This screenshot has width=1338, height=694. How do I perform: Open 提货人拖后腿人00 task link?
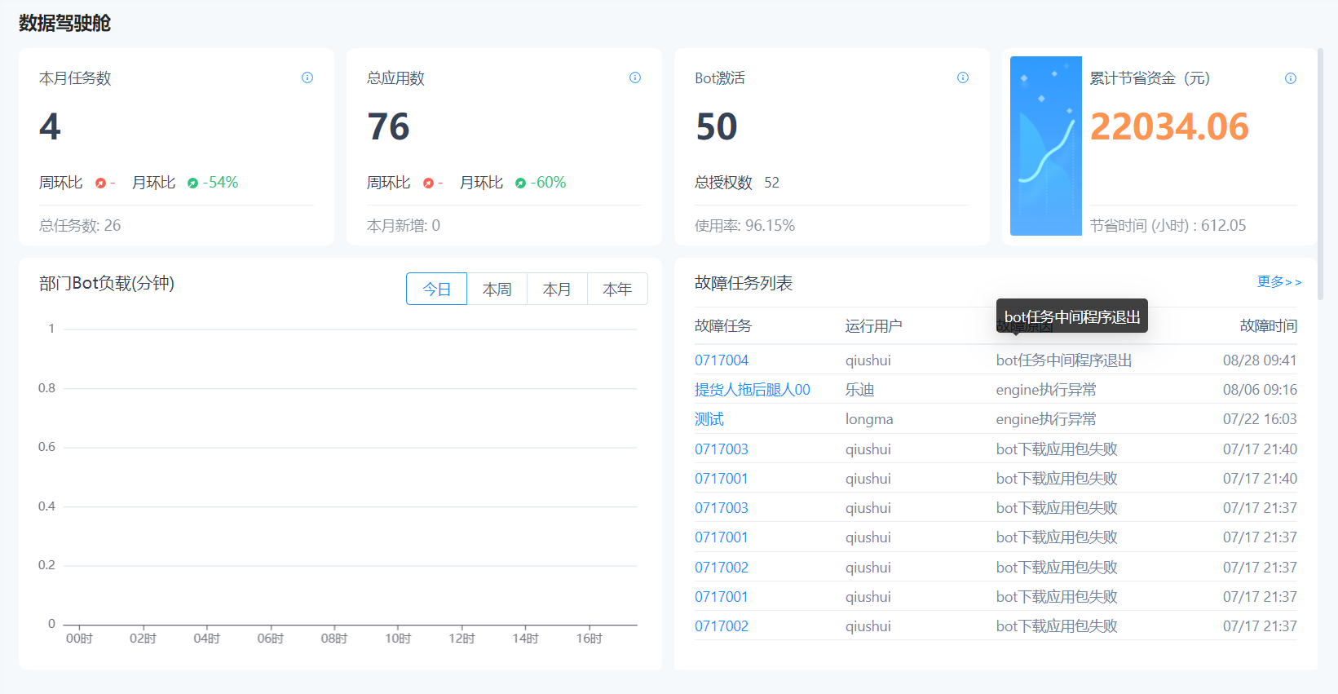[x=752, y=389]
